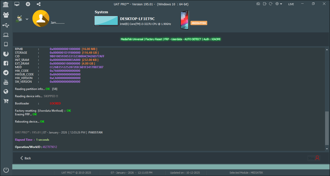Viewport: 330px width, 176px height.
Task: Click the MEID value in the log
Action: click(x=77, y=67)
